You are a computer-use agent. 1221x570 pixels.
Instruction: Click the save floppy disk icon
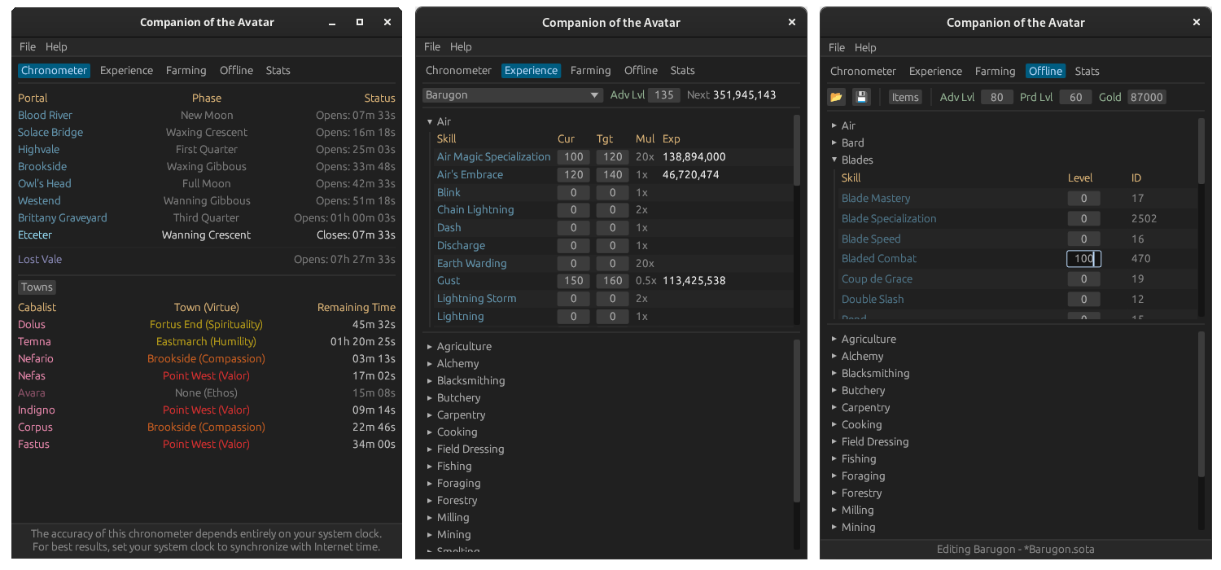[x=861, y=97]
